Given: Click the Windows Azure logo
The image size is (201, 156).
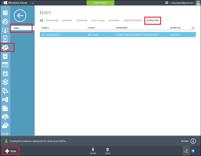Looking at the screenshot, I should pos(16,3).
